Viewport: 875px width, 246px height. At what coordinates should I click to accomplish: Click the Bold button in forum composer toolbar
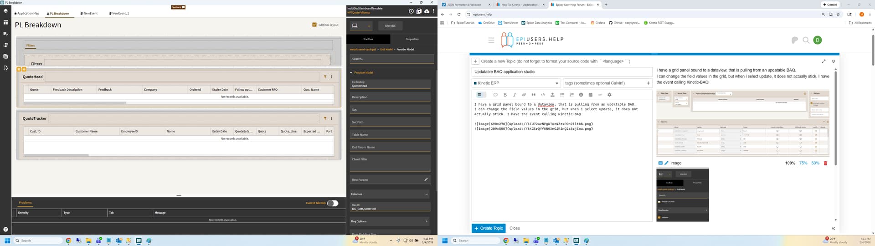point(505,95)
